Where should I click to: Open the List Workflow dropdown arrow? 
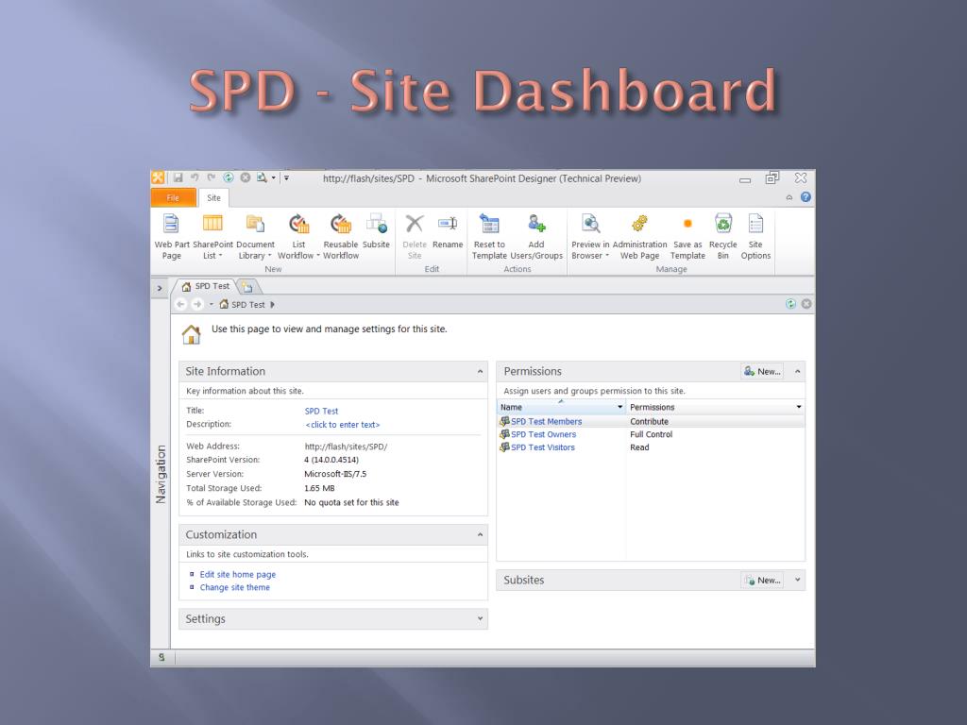[318, 256]
